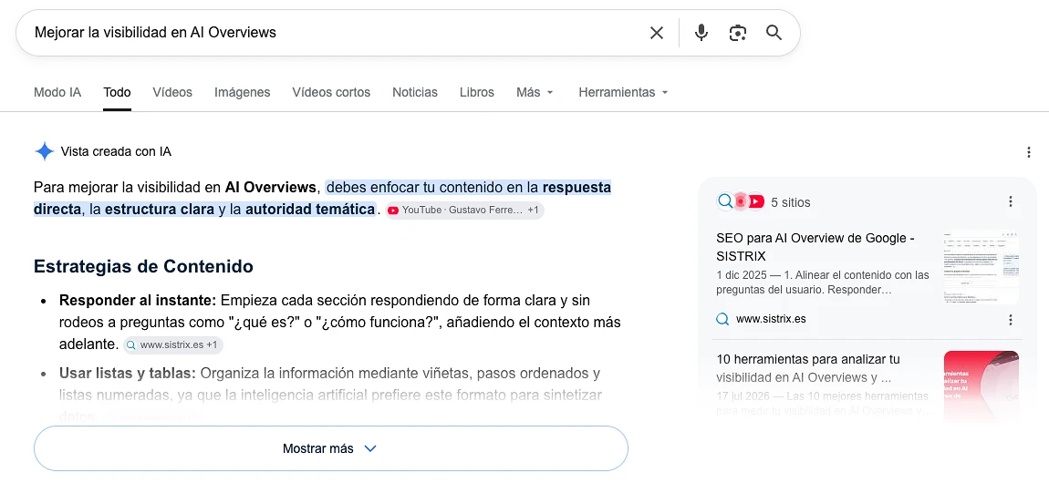
Task: Open the Libros tab
Action: [x=477, y=92]
